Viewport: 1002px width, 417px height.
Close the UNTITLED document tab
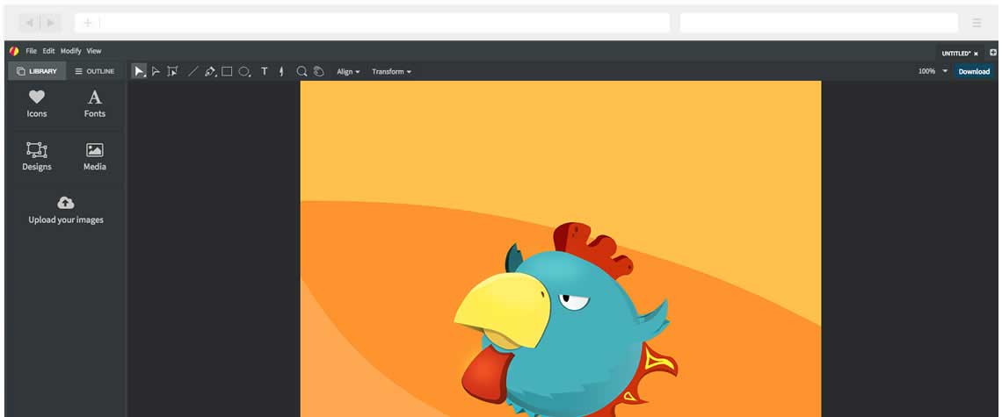(x=977, y=54)
